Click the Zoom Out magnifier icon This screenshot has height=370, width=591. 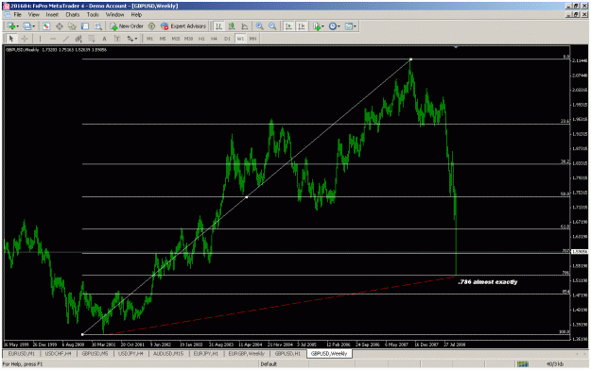pyautogui.click(x=272, y=26)
